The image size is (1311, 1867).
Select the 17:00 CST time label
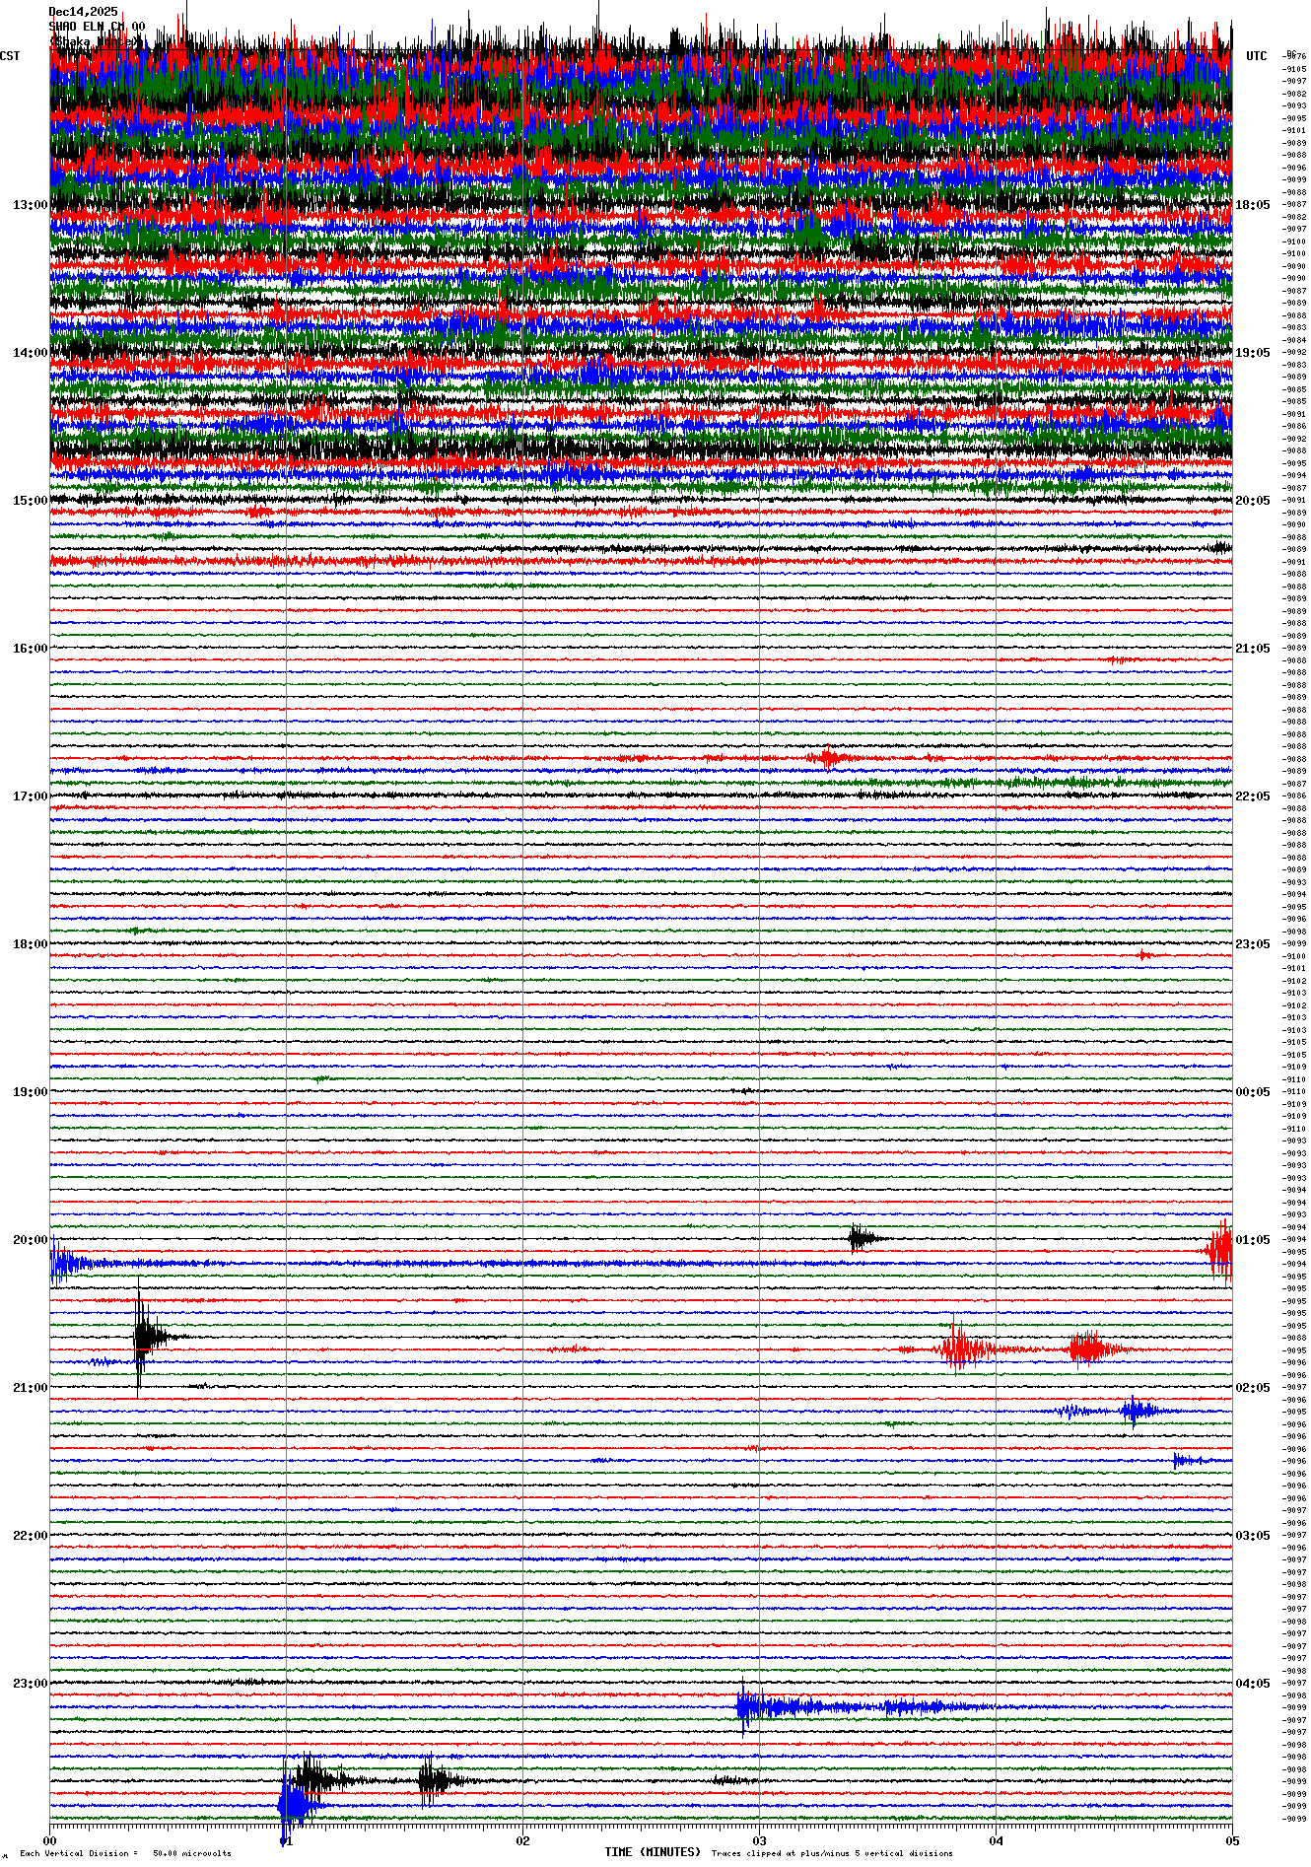pyautogui.click(x=30, y=796)
